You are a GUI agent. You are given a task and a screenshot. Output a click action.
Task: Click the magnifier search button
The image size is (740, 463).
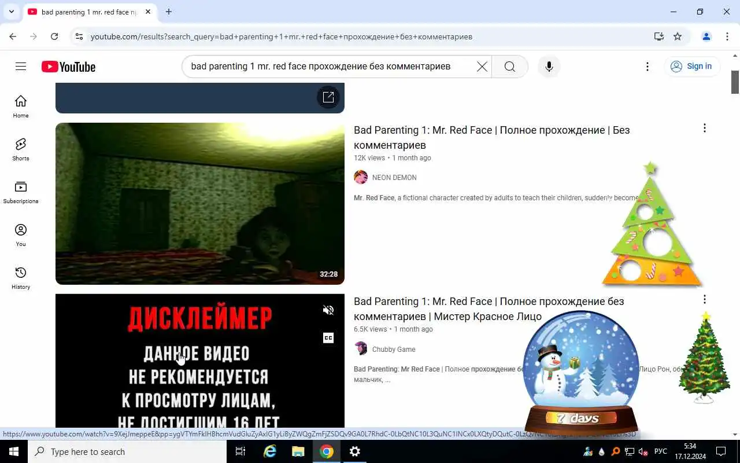pos(510,67)
